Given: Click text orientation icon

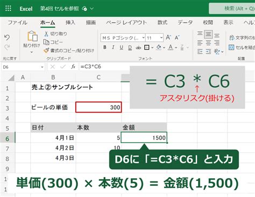Looking at the screenshot, I should [x=217, y=52].
